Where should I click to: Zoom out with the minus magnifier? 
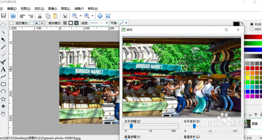coord(74,16)
